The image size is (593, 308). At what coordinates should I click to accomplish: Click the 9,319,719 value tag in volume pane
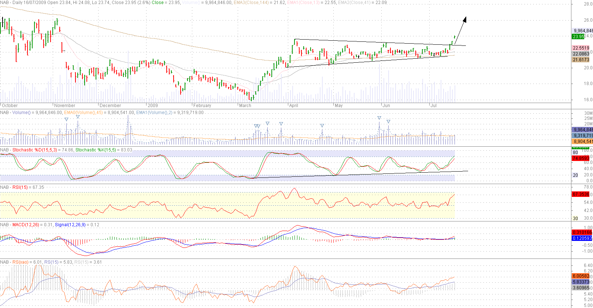point(582,136)
